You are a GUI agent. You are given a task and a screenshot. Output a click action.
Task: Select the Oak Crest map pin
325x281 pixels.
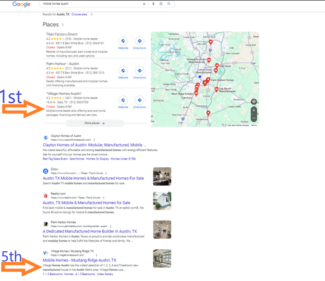(x=217, y=66)
